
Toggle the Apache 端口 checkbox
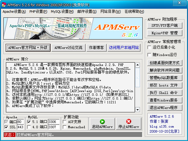6,122
